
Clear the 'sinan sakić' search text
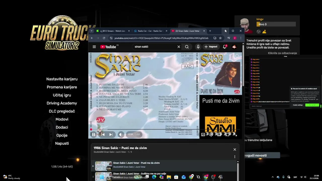(x=179, y=47)
